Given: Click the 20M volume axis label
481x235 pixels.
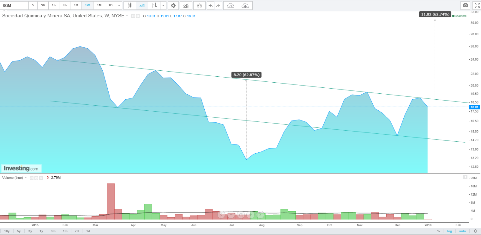Looking at the screenshot, I should coord(473,178).
